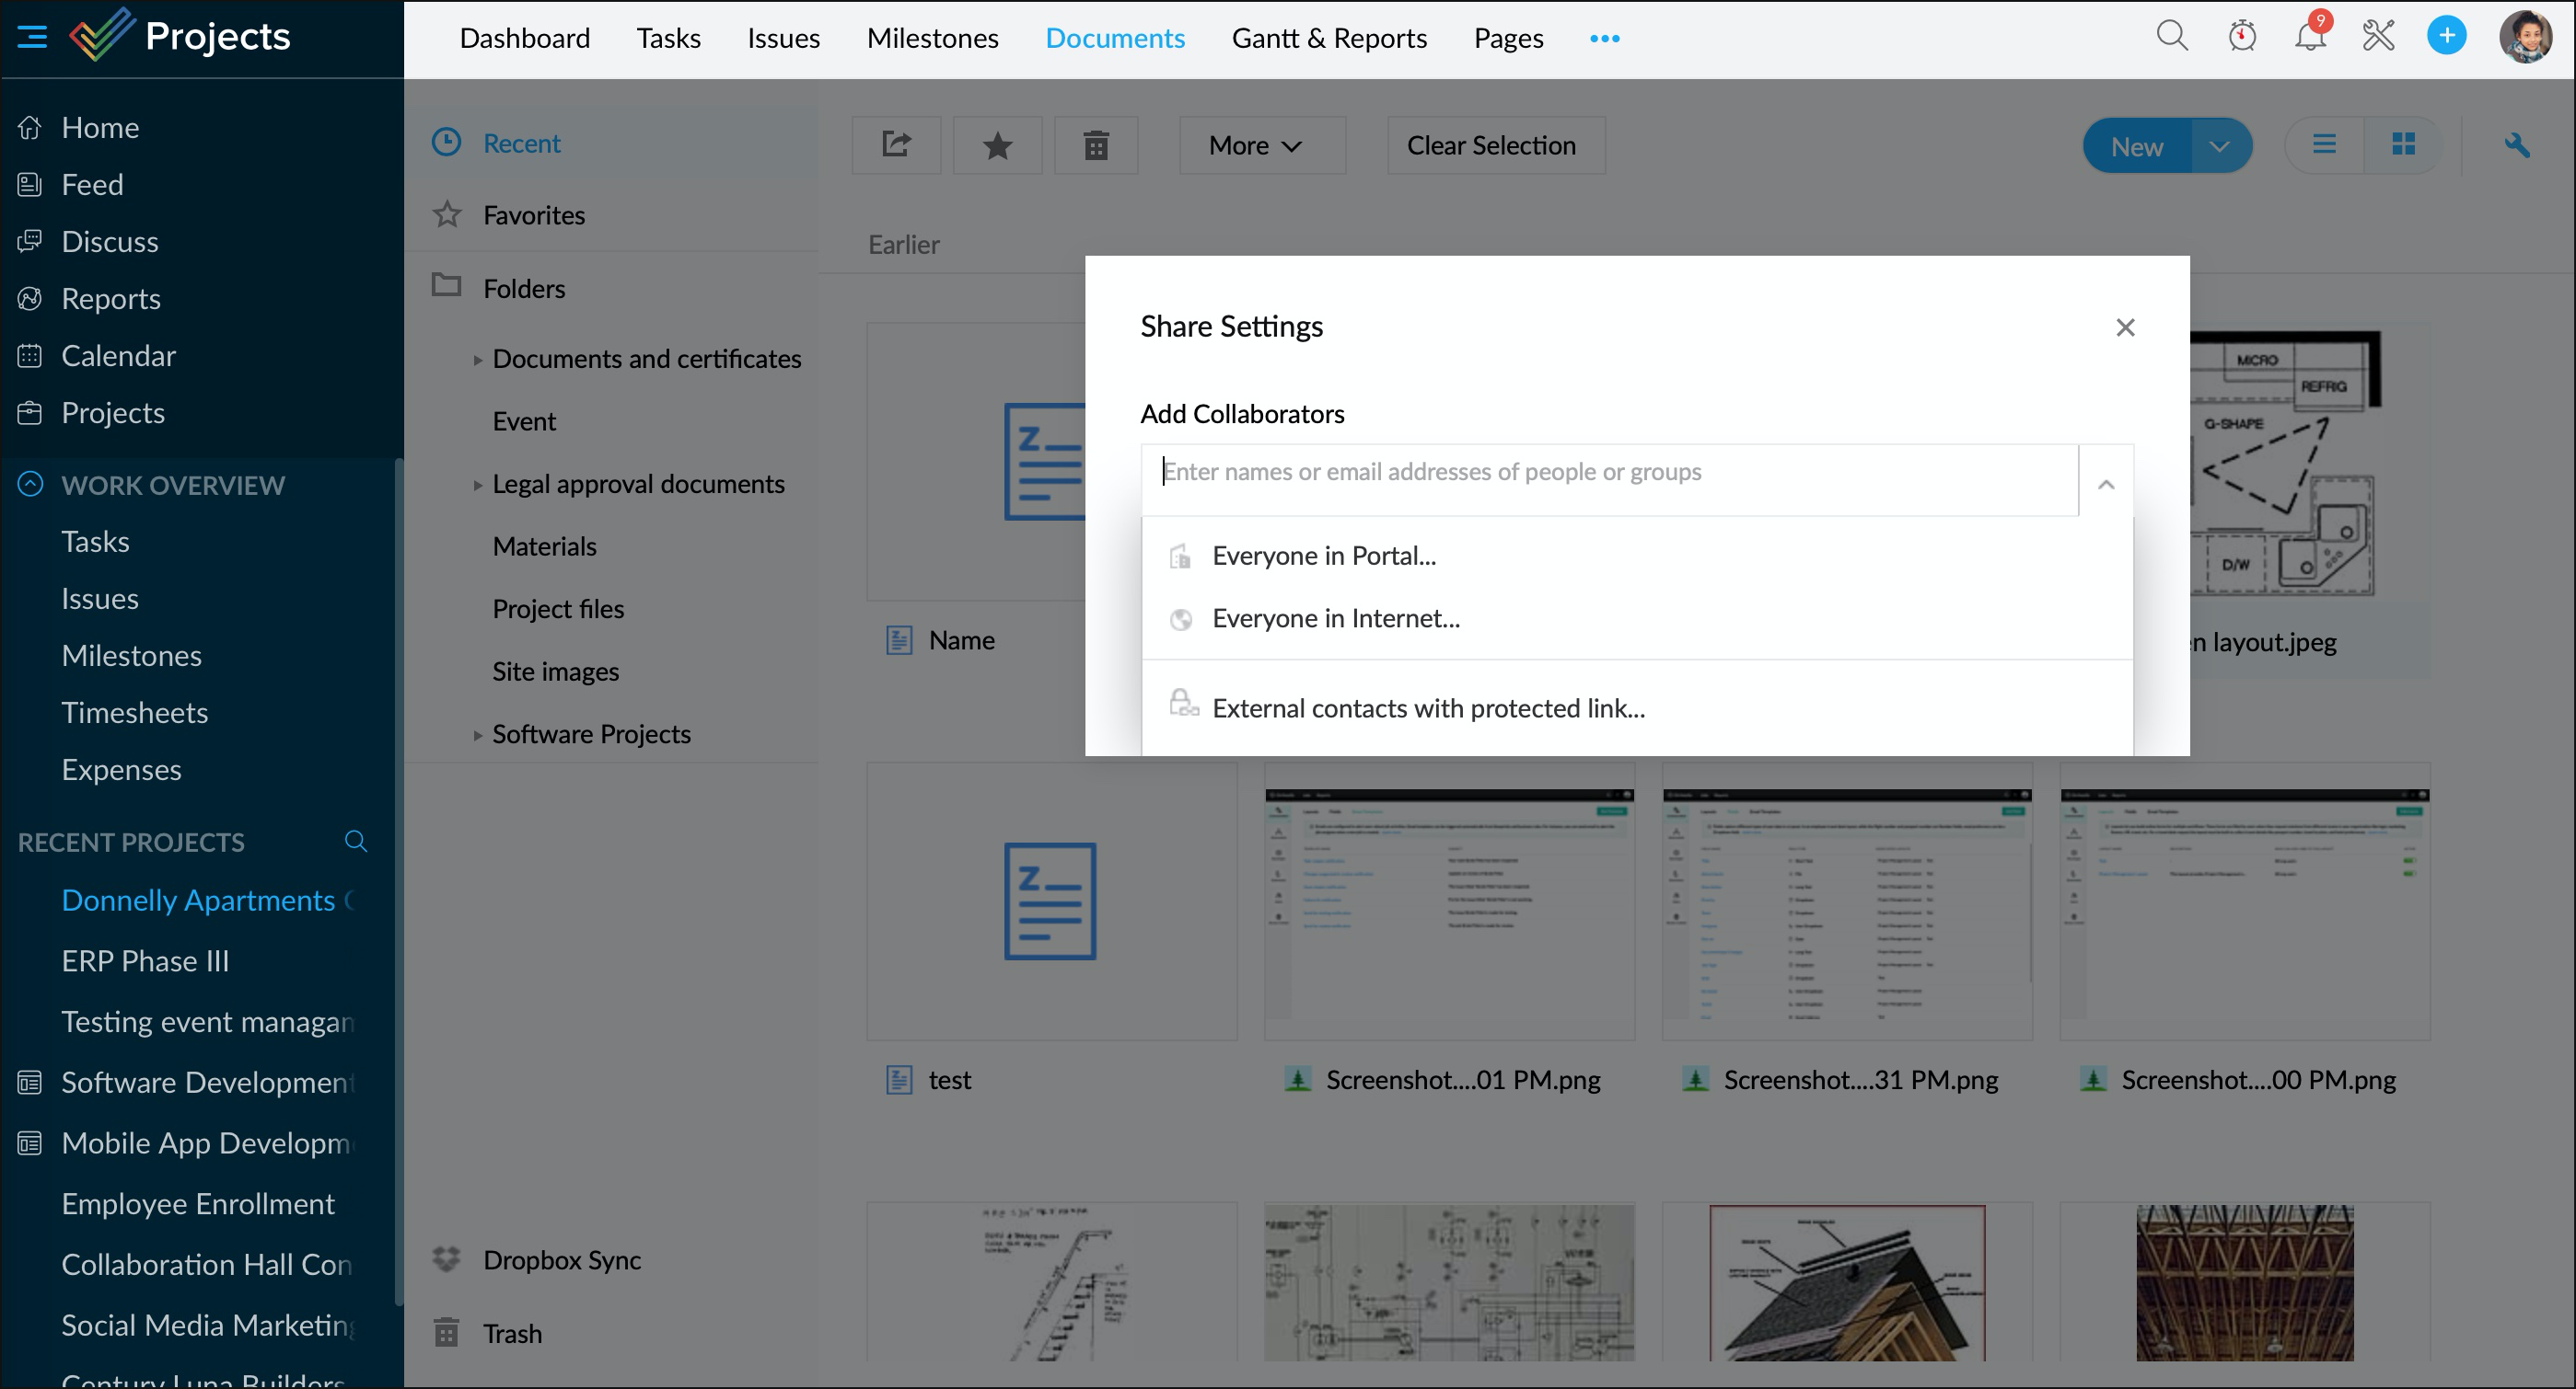Select Everyone in Internet option

tap(1335, 618)
